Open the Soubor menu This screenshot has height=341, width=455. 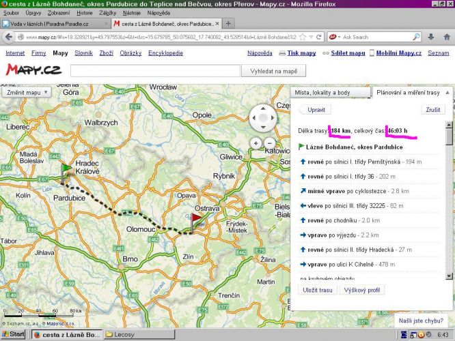pos(12,13)
